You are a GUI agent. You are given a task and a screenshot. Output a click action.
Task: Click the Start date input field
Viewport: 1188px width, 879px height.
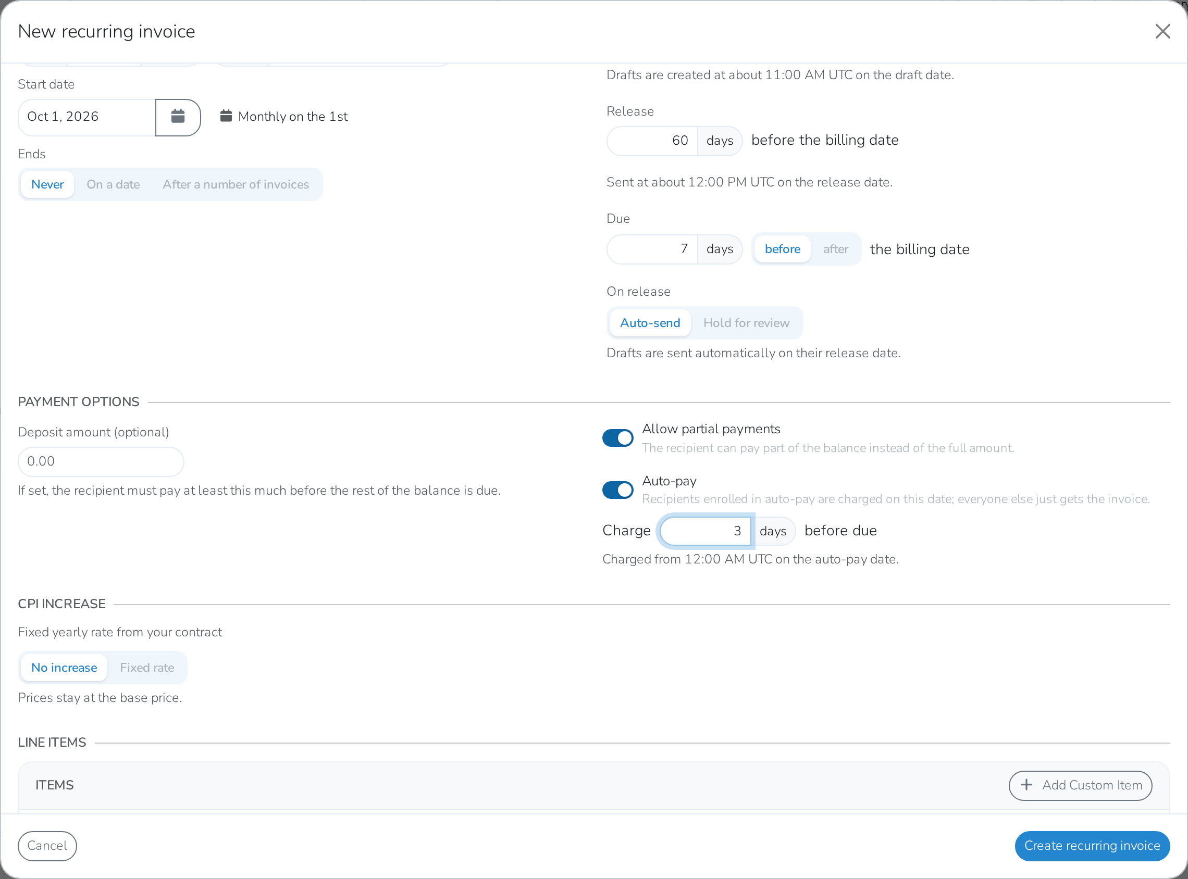[87, 117]
